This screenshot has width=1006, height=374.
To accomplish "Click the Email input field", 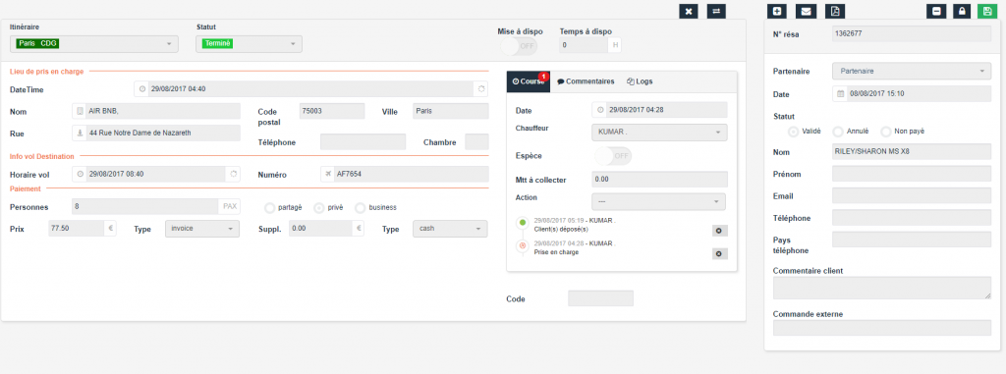I will pos(912,195).
